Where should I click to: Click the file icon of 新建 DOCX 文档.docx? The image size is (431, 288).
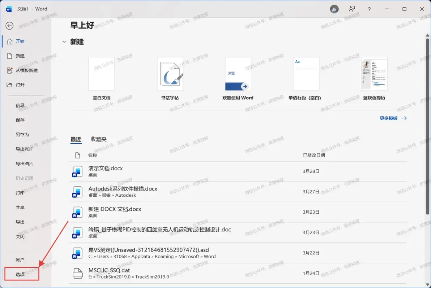coord(77,212)
